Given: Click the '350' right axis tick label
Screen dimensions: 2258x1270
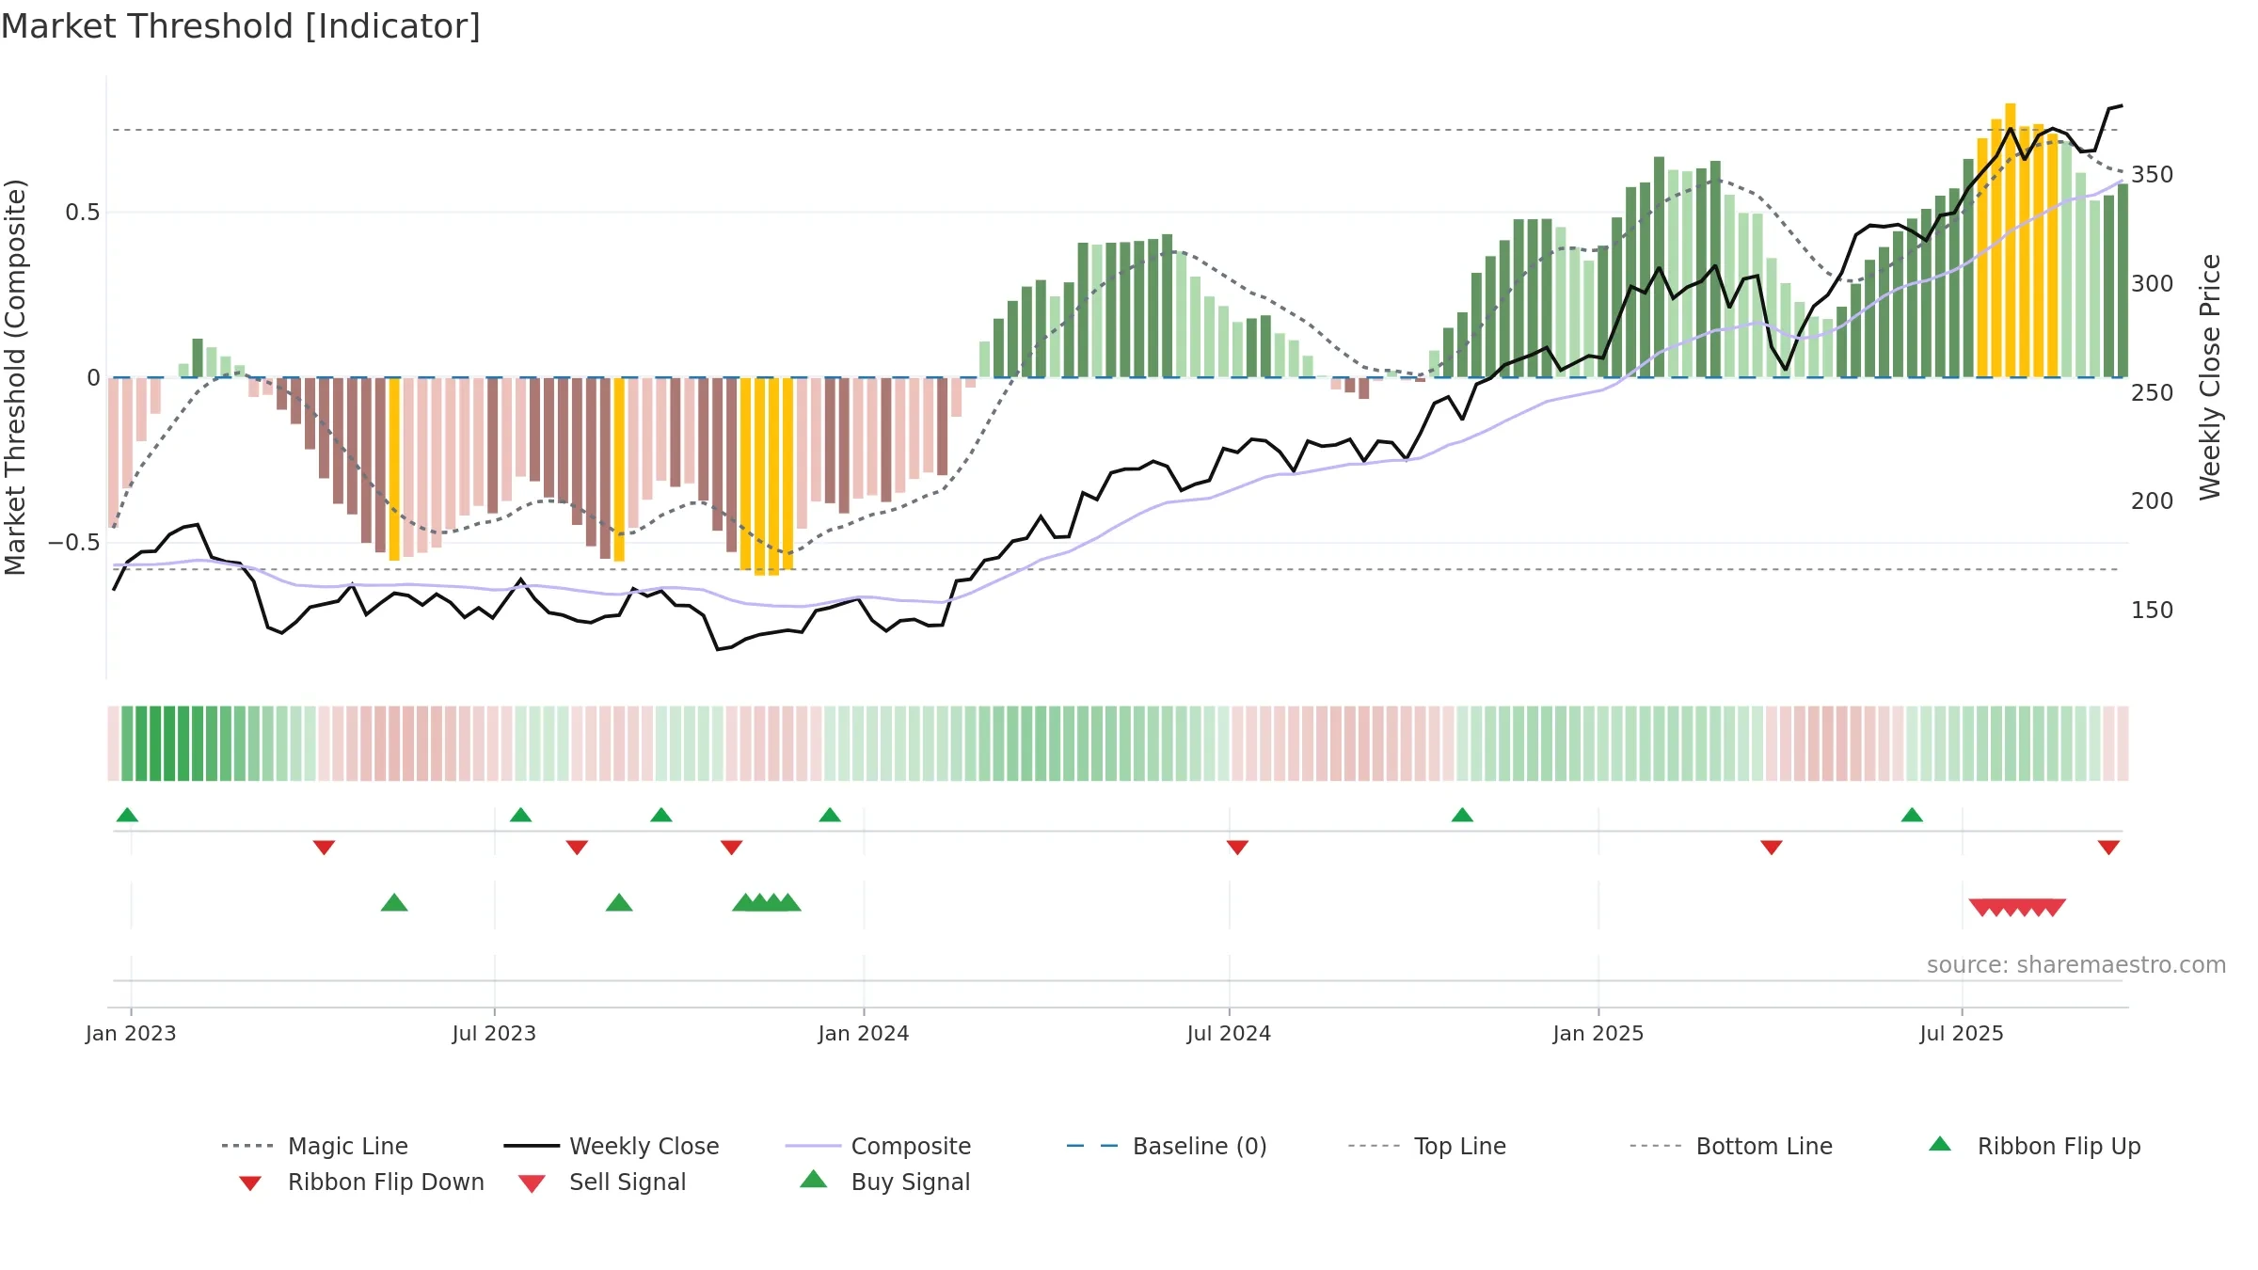Looking at the screenshot, I should click(2153, 175).
